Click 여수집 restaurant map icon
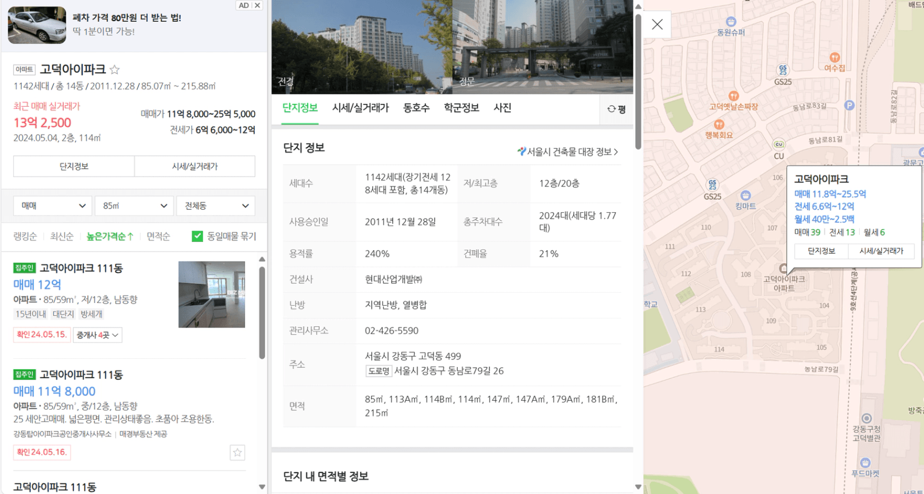 tap(834, 58)
